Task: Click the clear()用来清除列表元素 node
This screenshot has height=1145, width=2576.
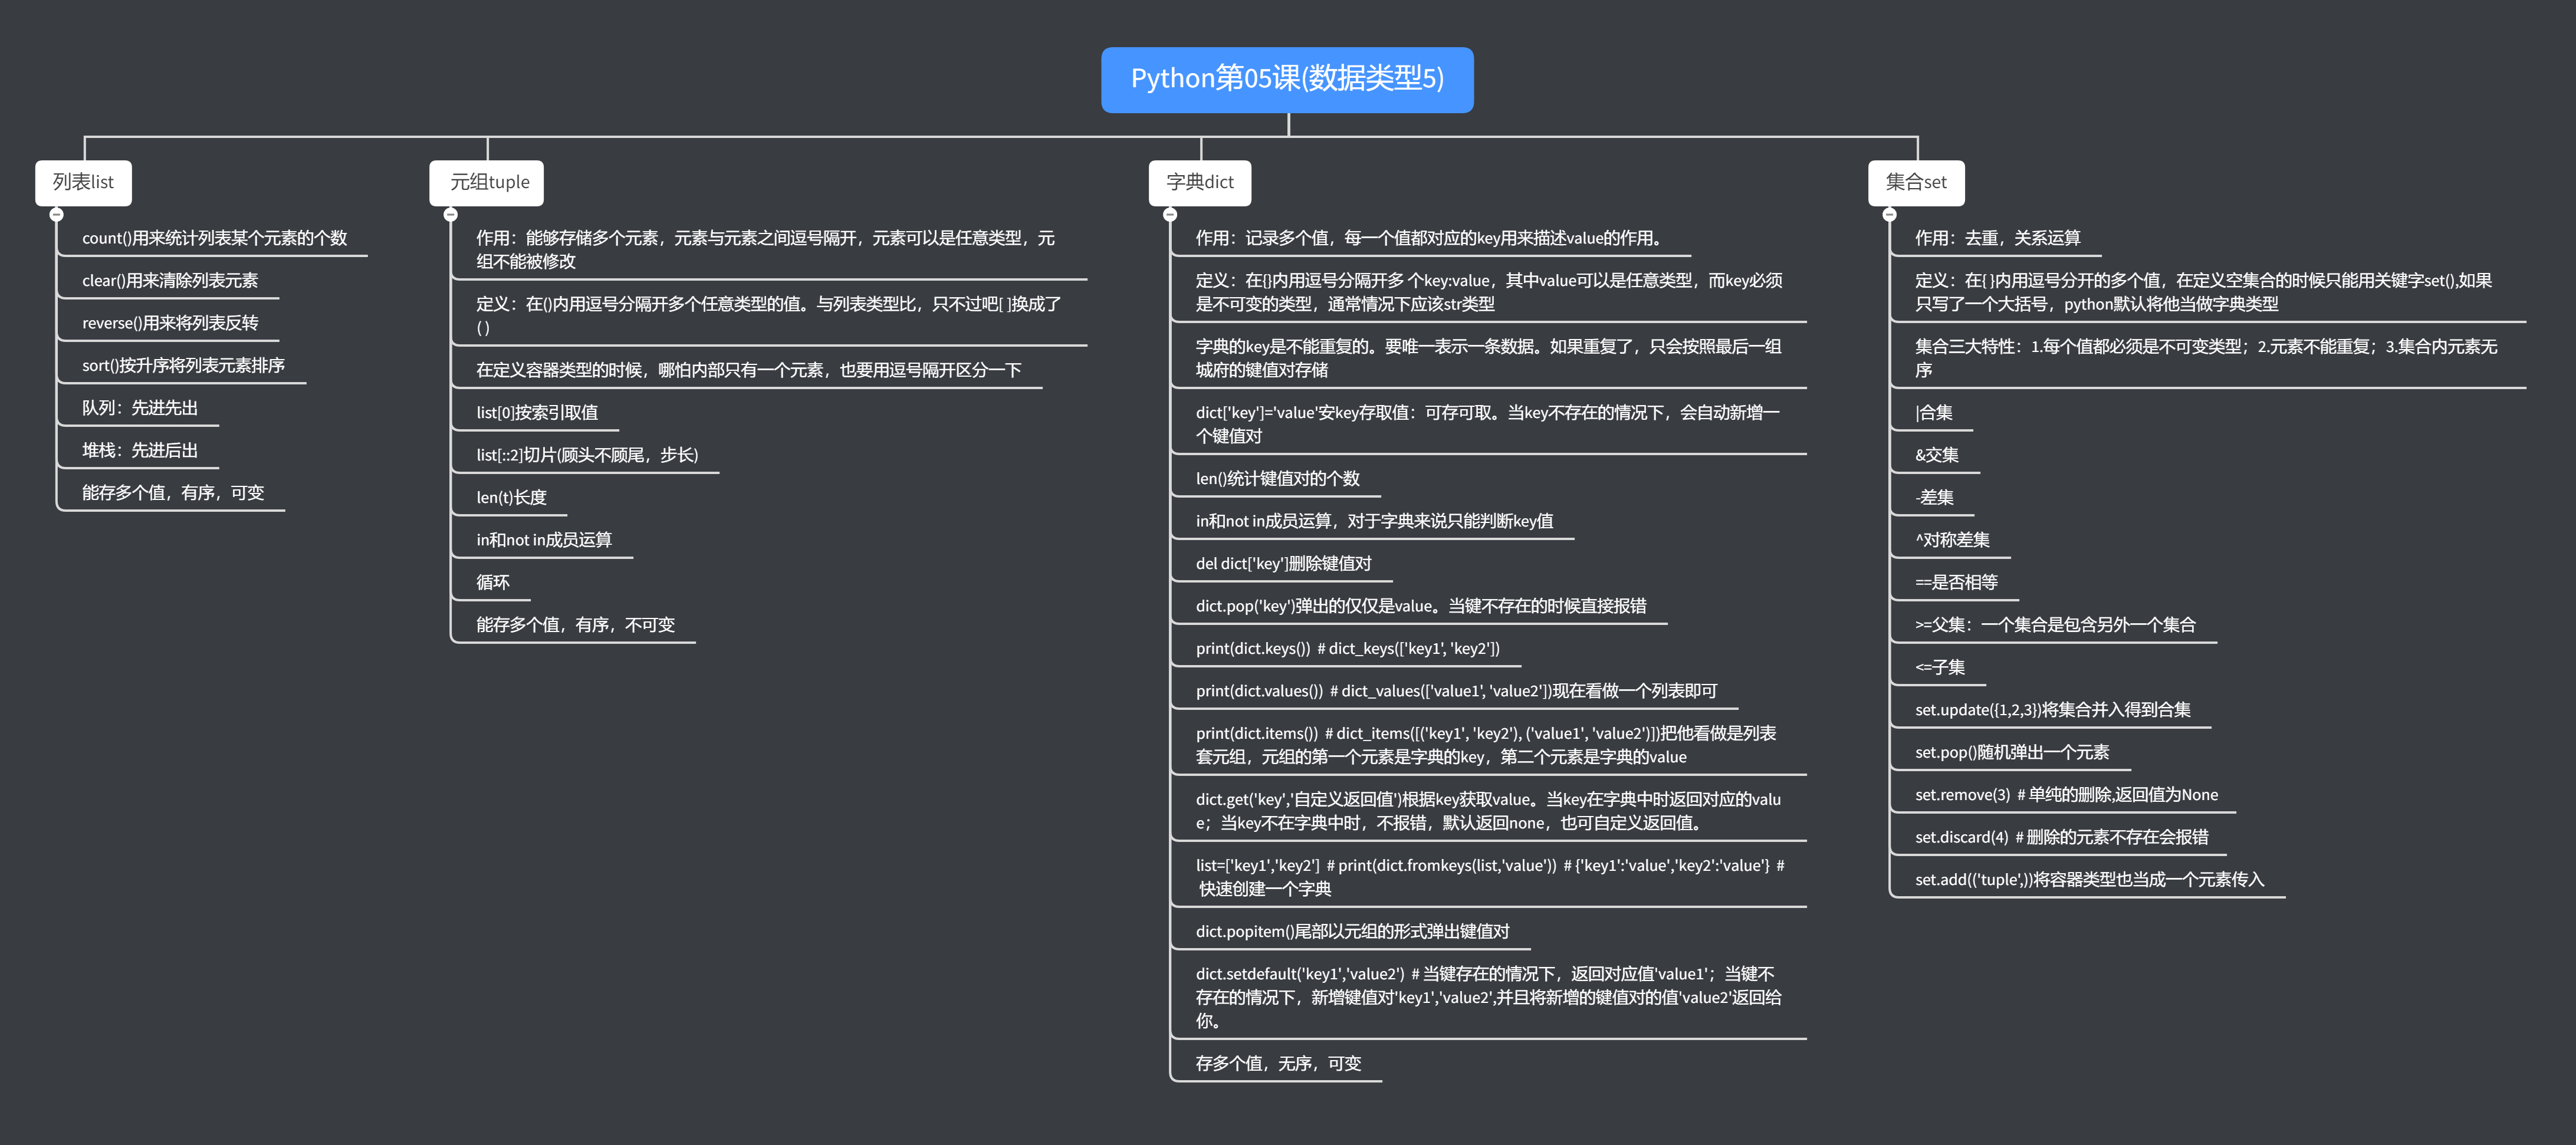Action: tap(170, 281)
